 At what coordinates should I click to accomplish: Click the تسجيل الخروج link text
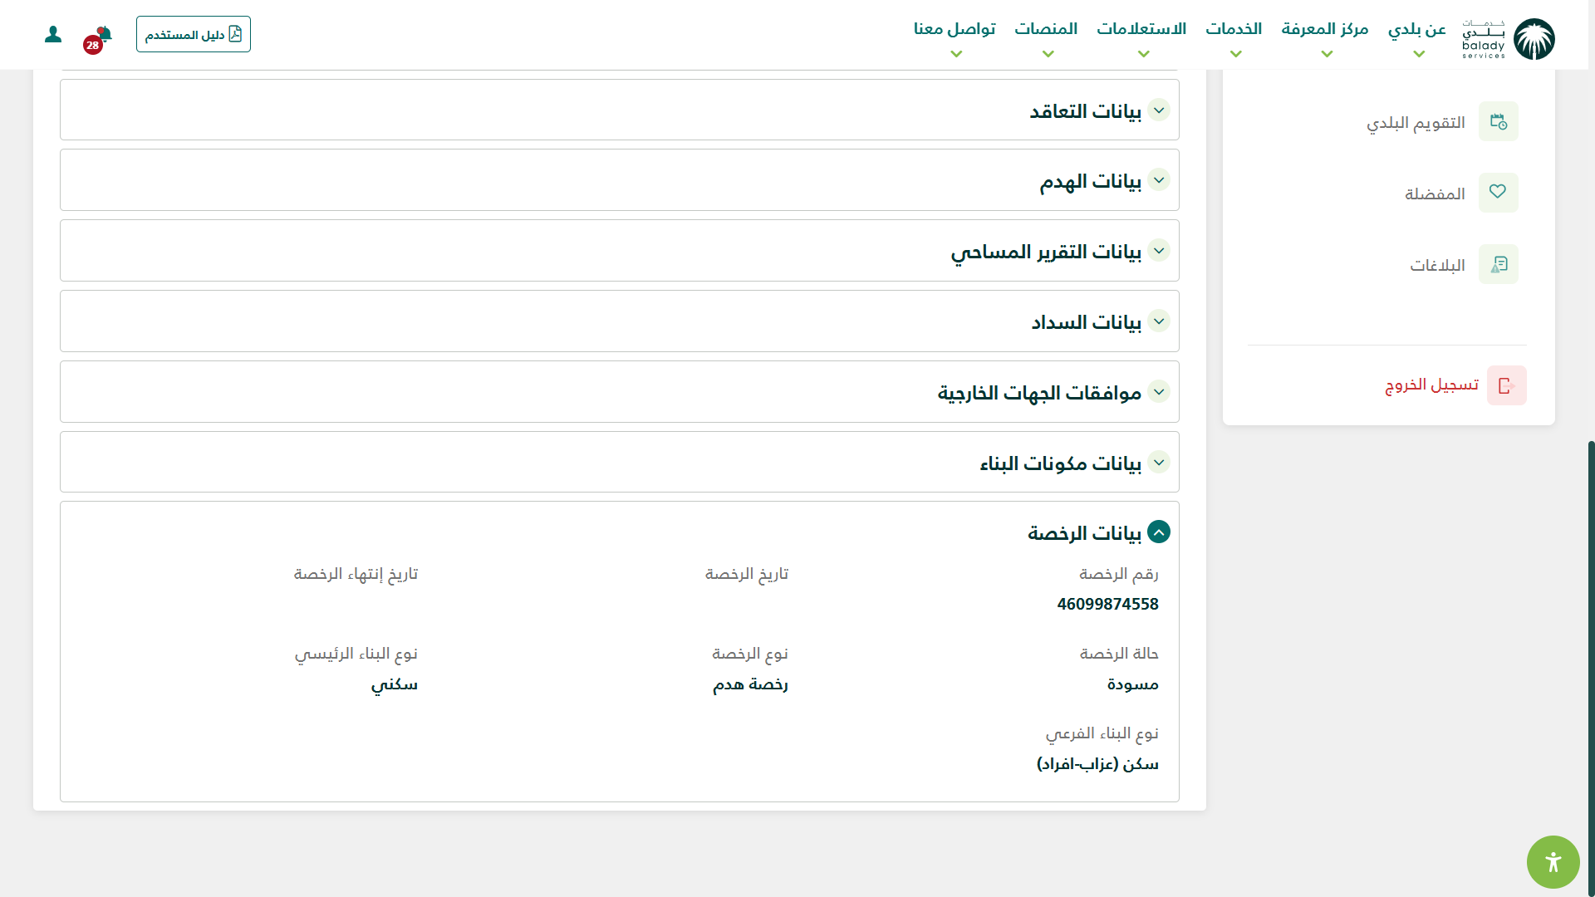[1431, 385]
